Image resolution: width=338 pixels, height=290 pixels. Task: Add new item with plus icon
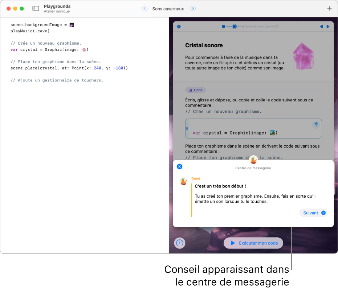click(329, 8)
